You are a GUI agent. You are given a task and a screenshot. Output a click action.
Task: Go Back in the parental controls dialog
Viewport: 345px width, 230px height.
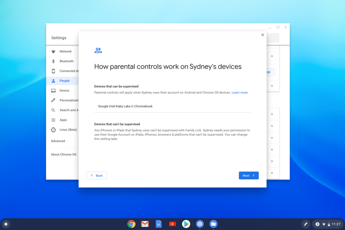click(97, 175)
